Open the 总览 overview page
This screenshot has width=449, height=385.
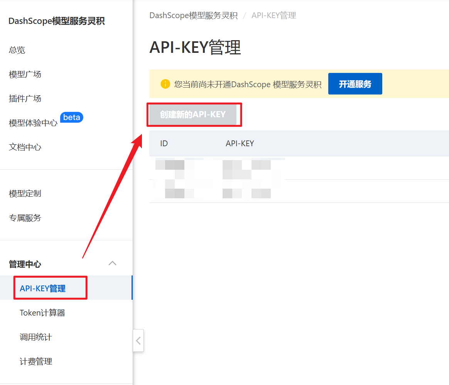click(17, 50)
